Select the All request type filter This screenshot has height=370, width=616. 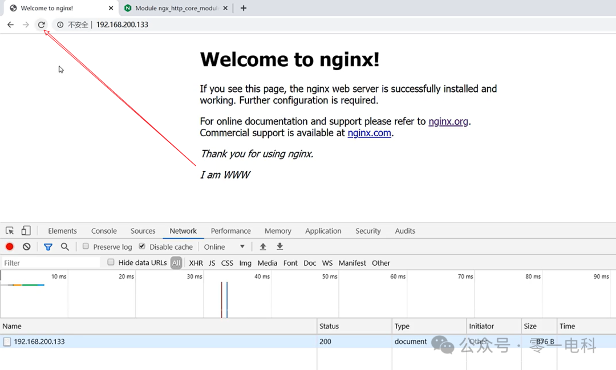click(x=176, y=263)
